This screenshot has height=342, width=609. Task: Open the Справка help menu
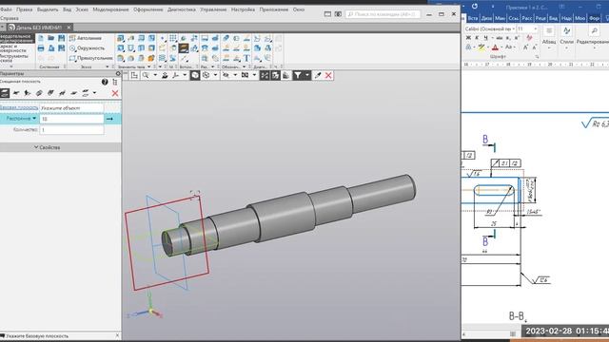(x=10, y=18)
